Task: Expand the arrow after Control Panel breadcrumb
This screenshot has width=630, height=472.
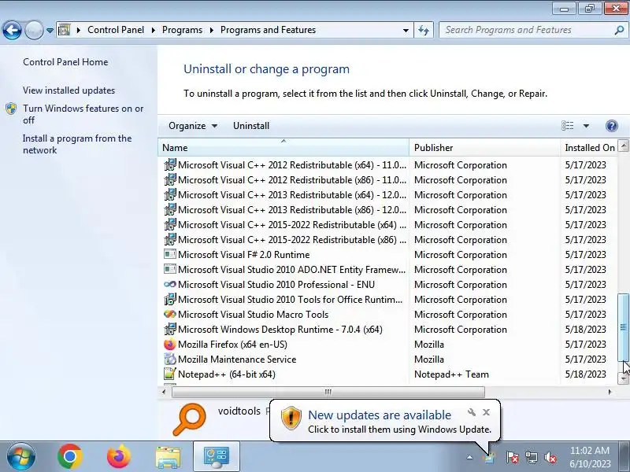Action: (154, 30)
